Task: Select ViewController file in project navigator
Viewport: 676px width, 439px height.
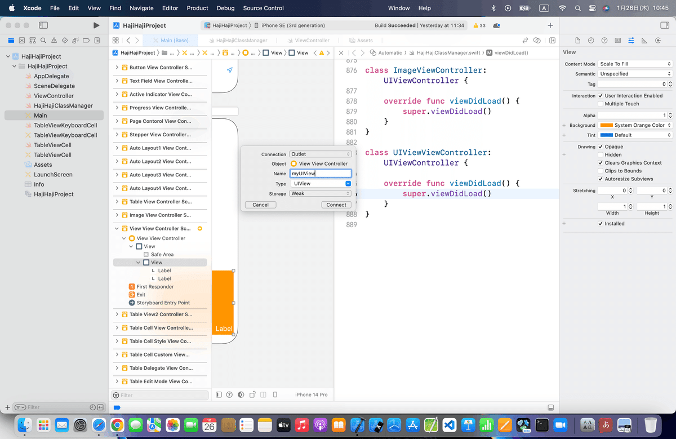Action: [54, 96]
